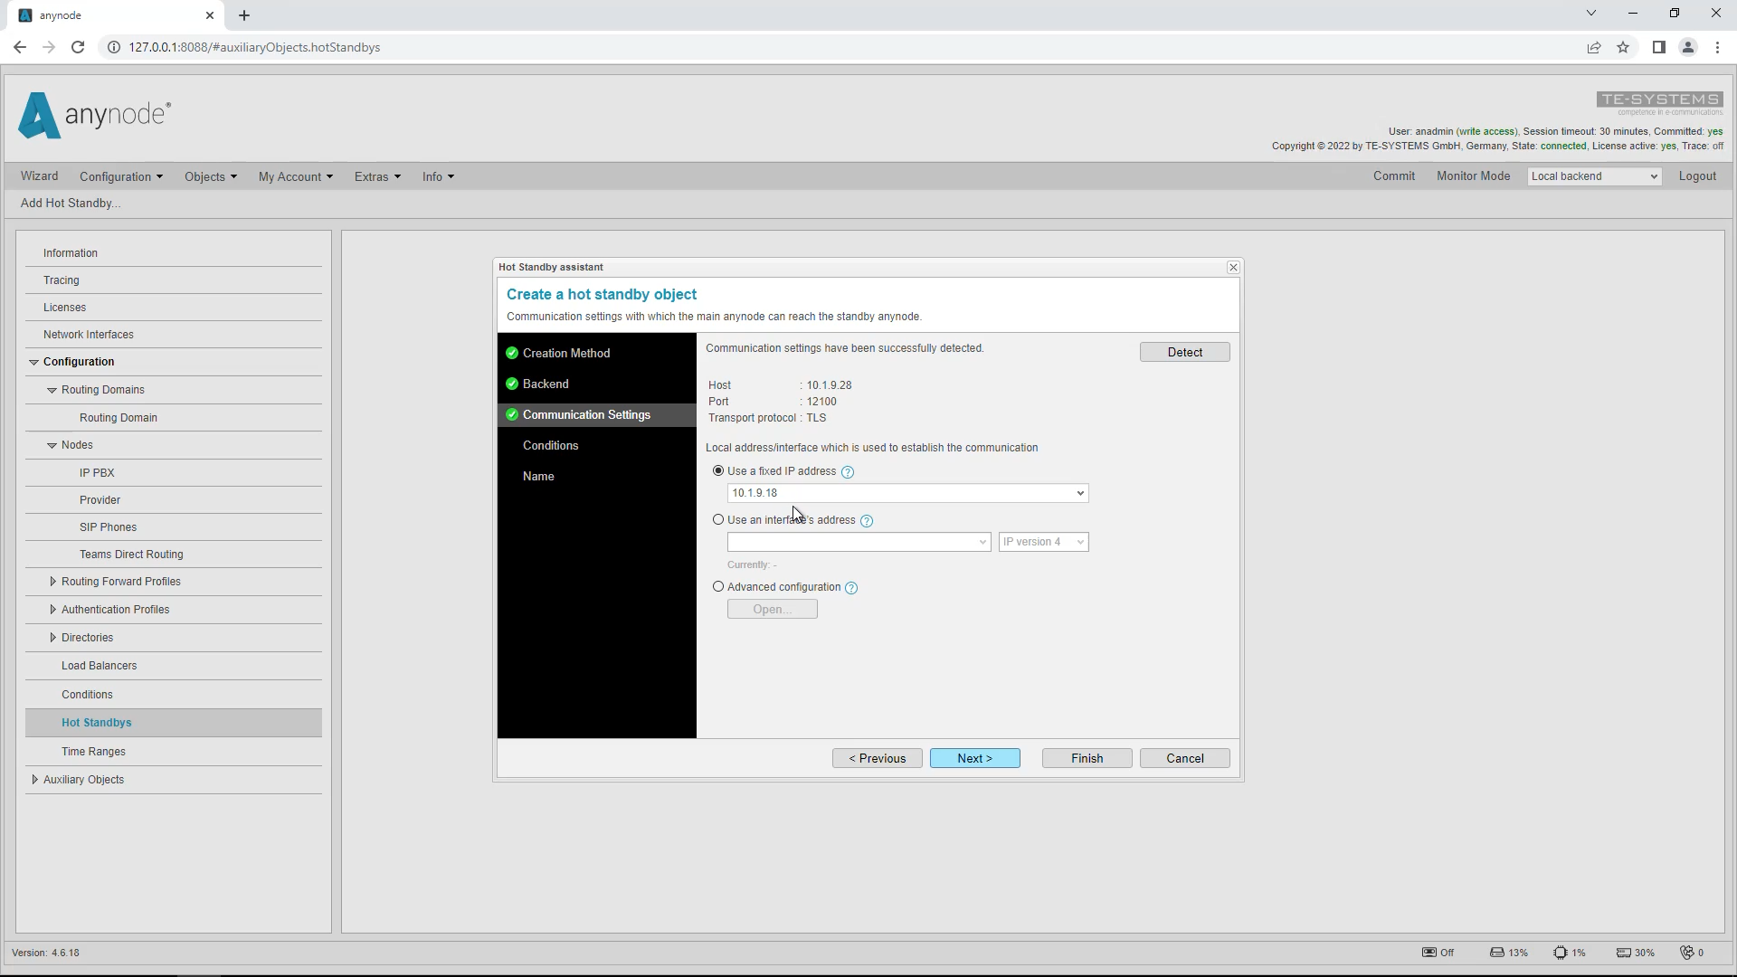Image resolution: width=1737 pixels, height=977 pixels.
Task: Open help icon for Advanced configuration
Action: [851, 588]
